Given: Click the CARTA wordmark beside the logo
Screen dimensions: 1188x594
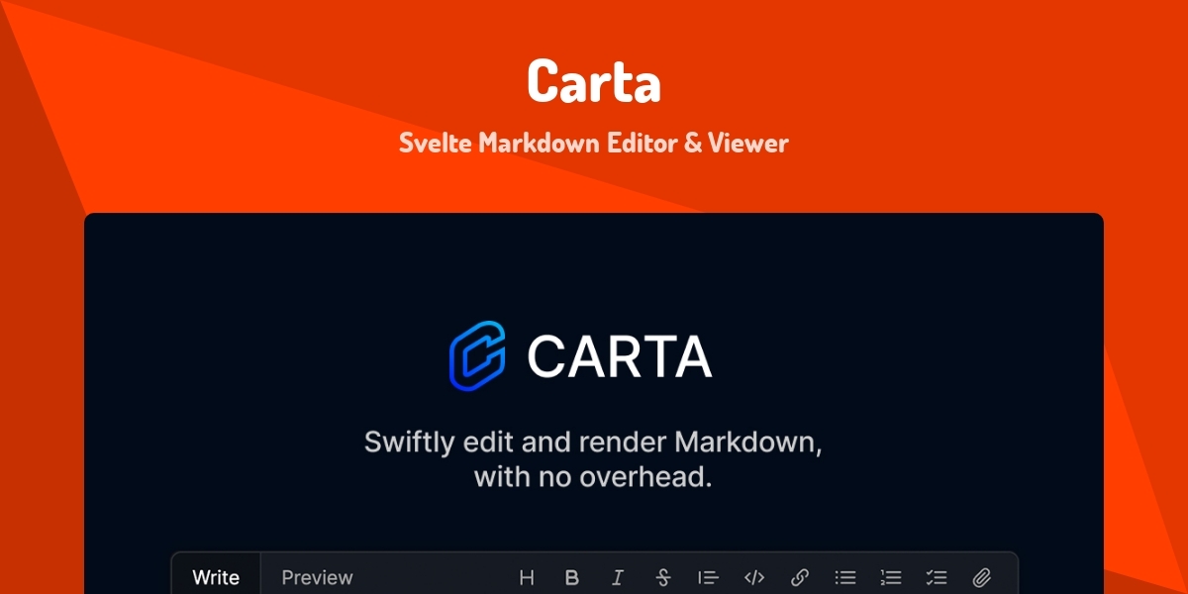Looking at the screenshot, I should coord(619,356).
